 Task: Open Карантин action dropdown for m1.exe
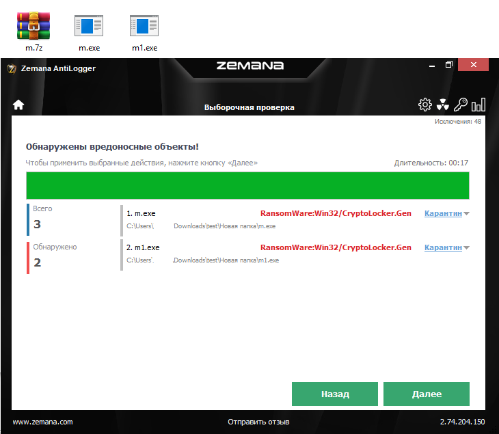tap(443, 247)
